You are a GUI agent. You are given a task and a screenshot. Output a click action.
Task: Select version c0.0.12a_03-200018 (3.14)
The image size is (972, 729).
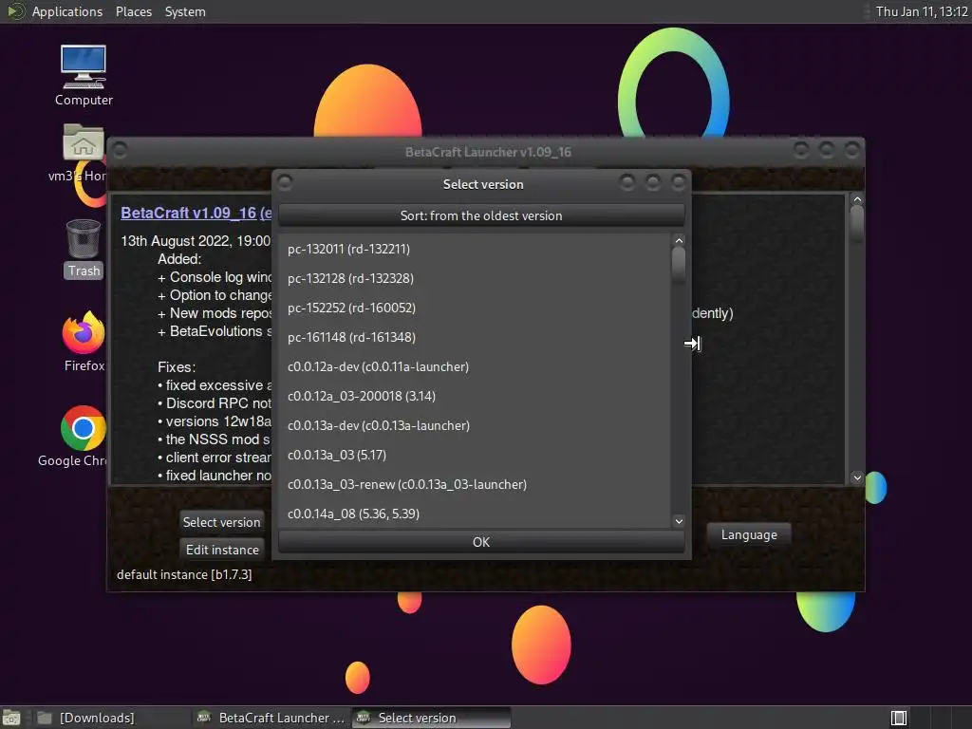[x=475, y=396]
